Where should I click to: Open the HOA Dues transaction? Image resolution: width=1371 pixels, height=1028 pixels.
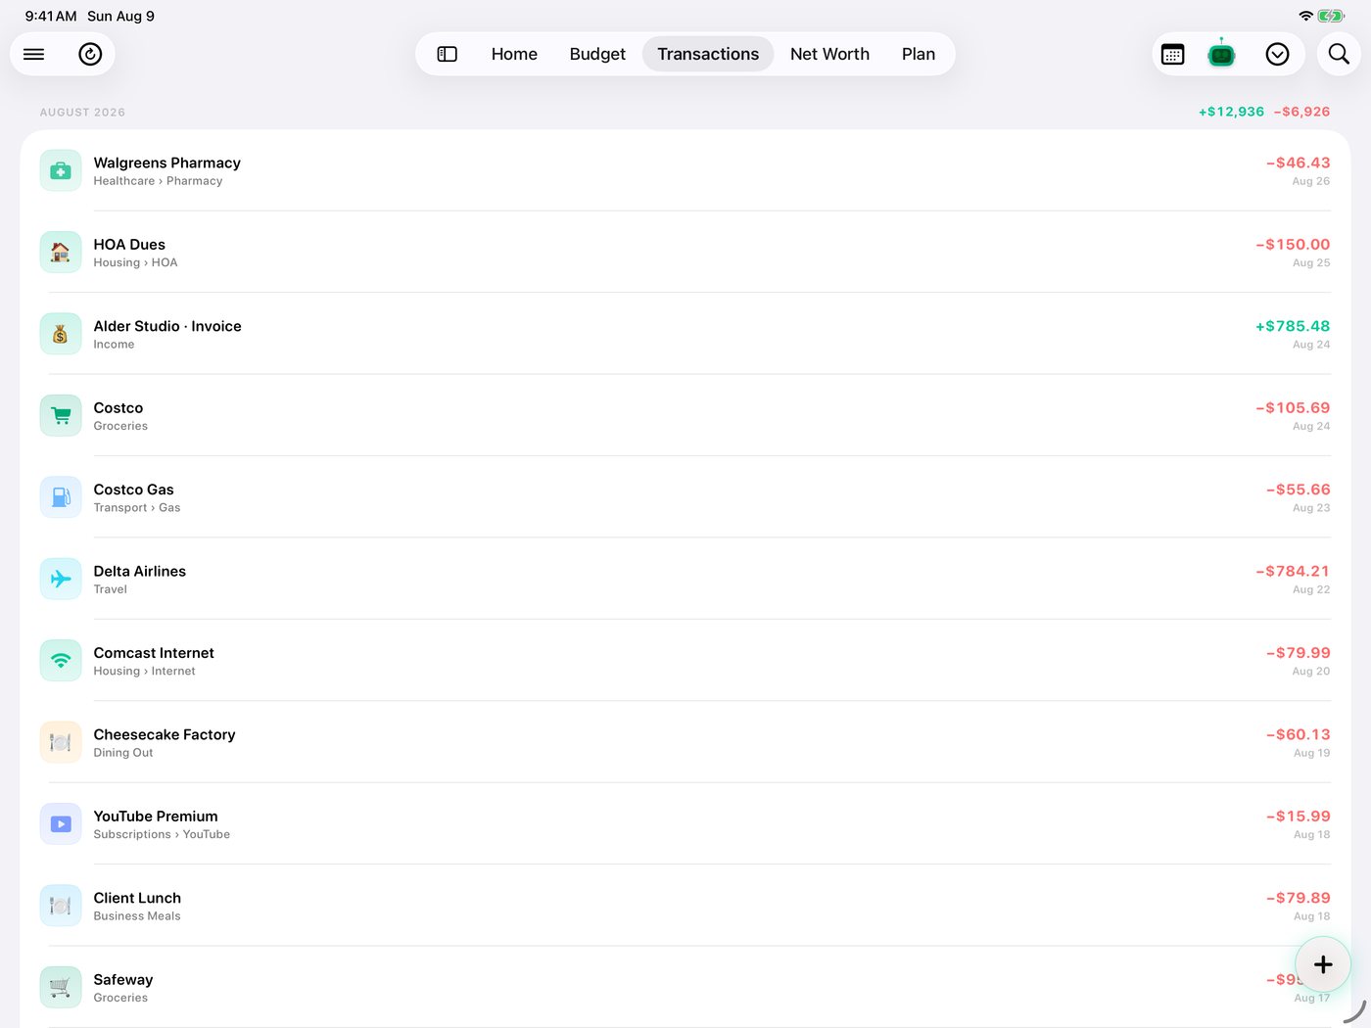685,253
